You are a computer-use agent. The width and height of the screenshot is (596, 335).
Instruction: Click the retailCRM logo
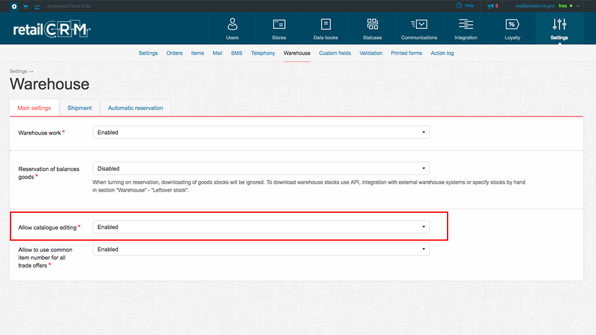pyautogui.click(x=52, y=29)
